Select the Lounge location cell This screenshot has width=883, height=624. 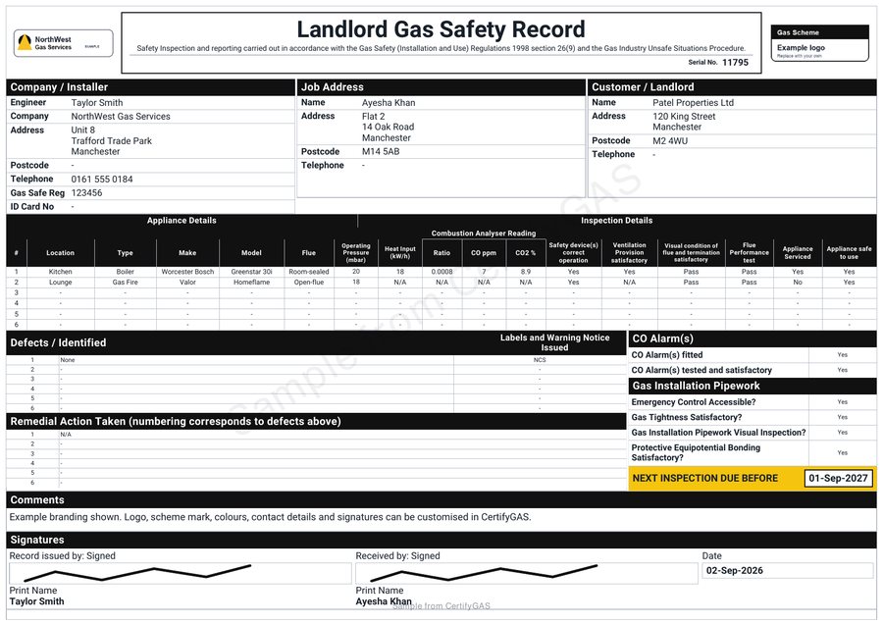click(x=60, y=283)
